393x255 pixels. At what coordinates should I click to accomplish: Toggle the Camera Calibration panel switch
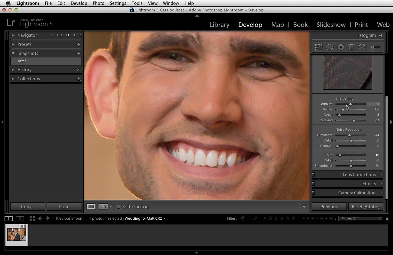tap(314, 193)
